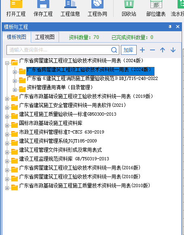Select 建筑工程施工质量验收统一标准GB50300-2013

pyautogui.click(x=68, y=114)
